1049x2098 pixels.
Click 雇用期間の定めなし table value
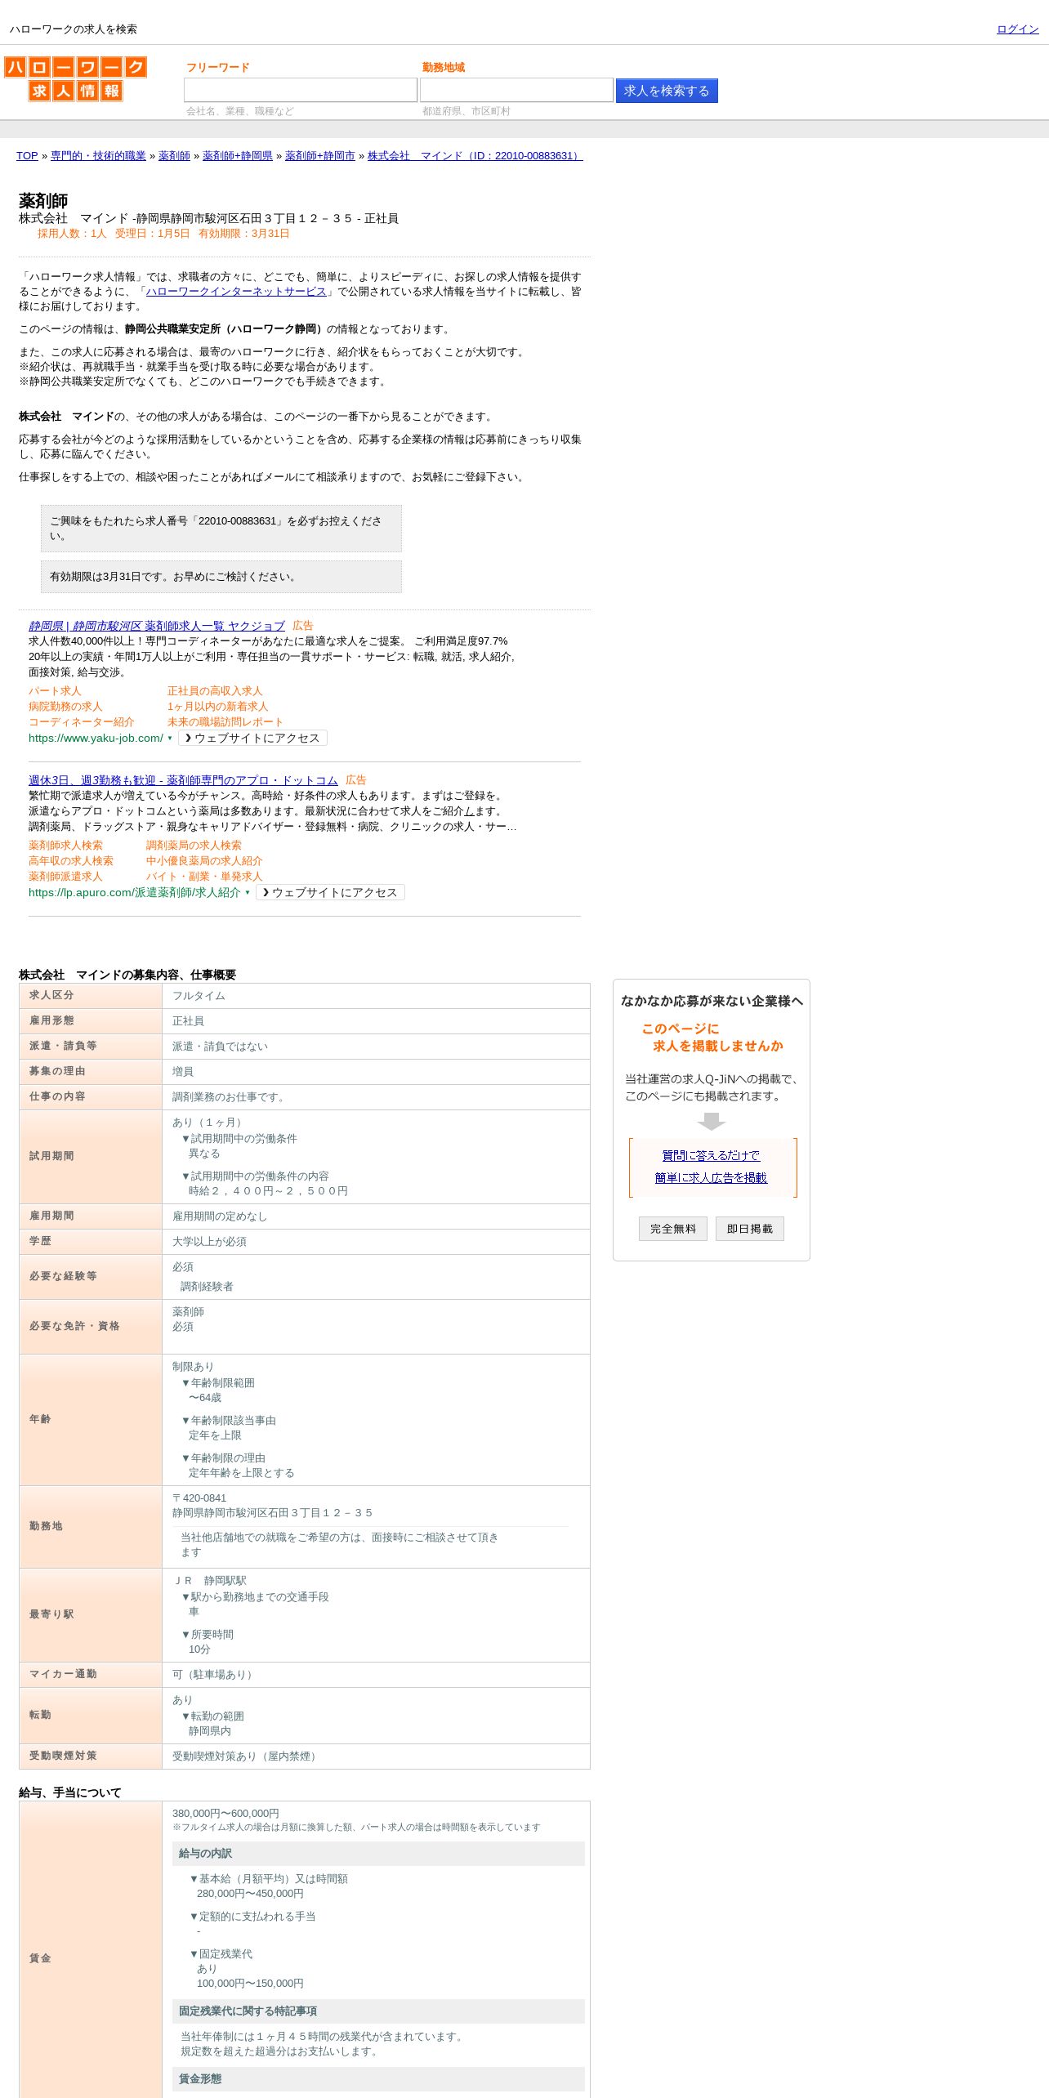(x=220, y=1216)
